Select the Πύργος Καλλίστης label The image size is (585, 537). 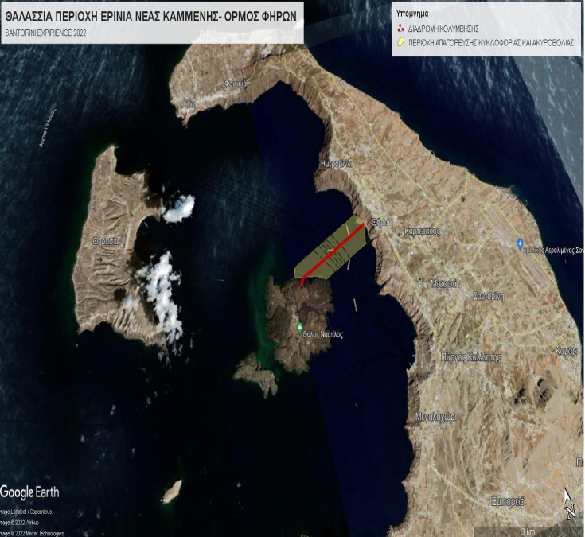tap(471, 358)
